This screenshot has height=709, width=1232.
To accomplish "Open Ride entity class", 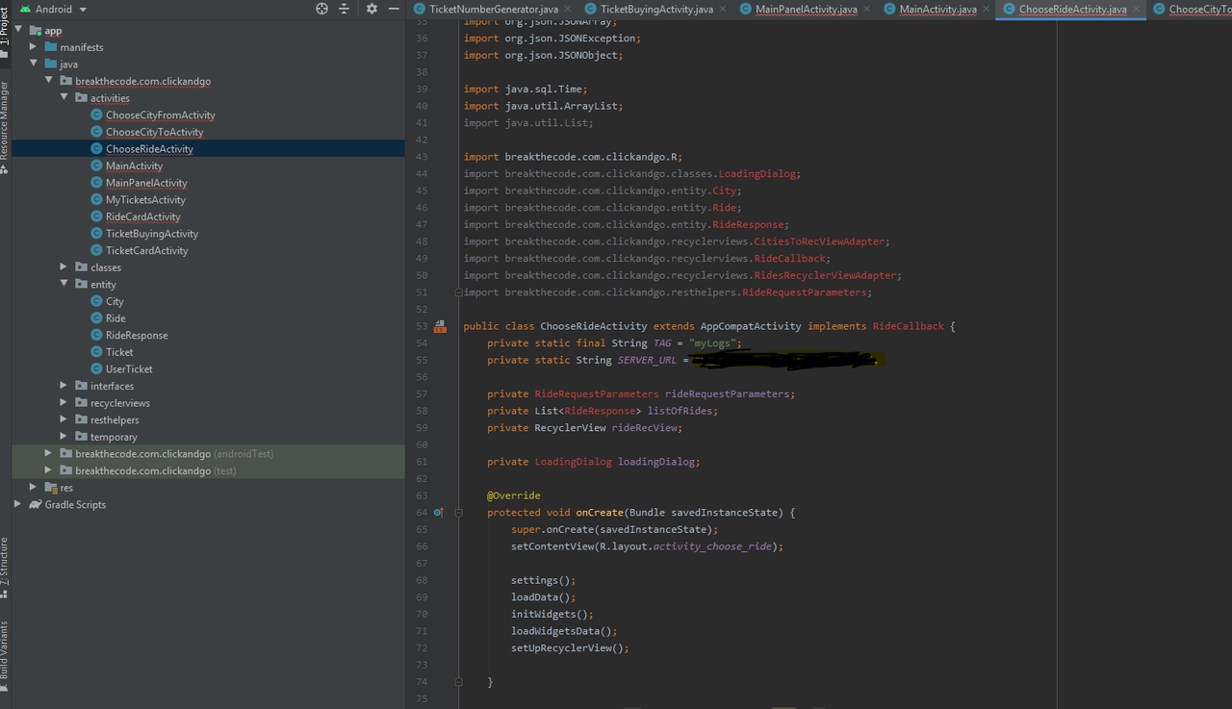I will tap(115, 318).
